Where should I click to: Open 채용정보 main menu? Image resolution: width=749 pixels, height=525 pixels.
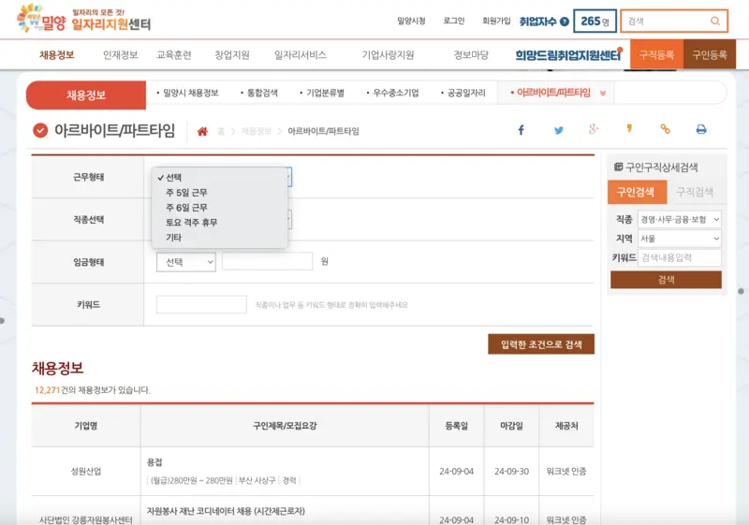(x=57, y=55)
